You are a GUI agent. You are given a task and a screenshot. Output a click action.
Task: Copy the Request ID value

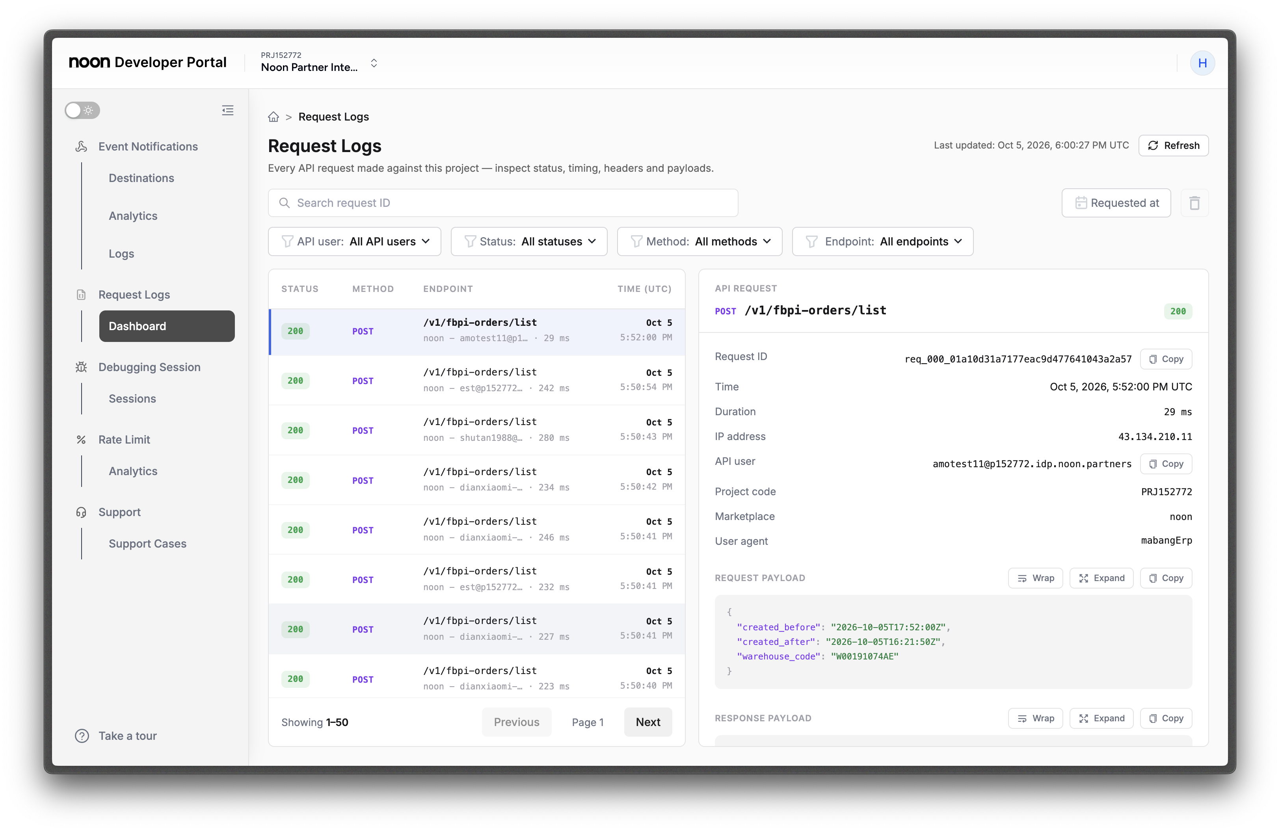tap(1166, 359)
